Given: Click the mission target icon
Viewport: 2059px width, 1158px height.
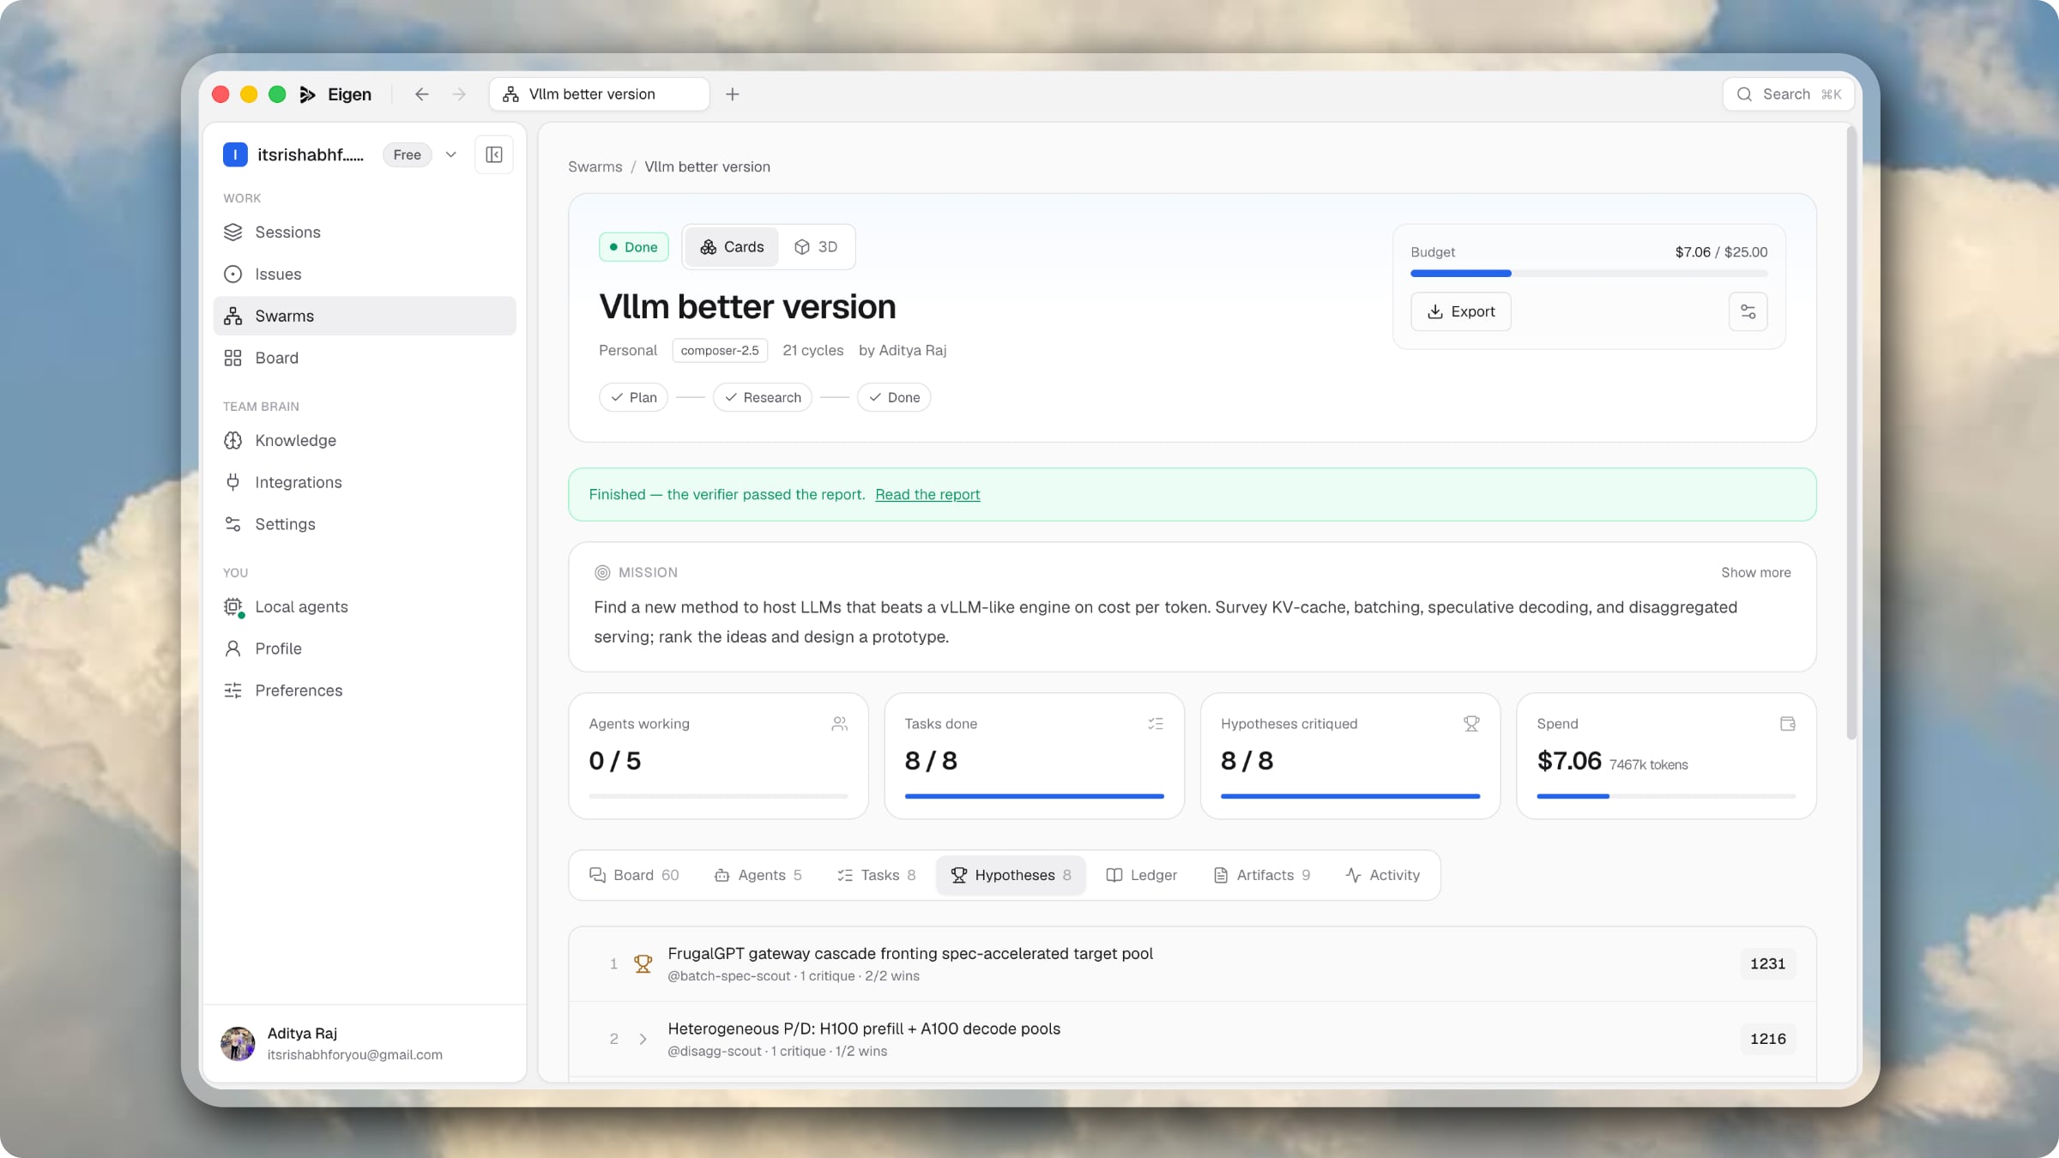Looking at the screenshot, I should coord(602,572).
